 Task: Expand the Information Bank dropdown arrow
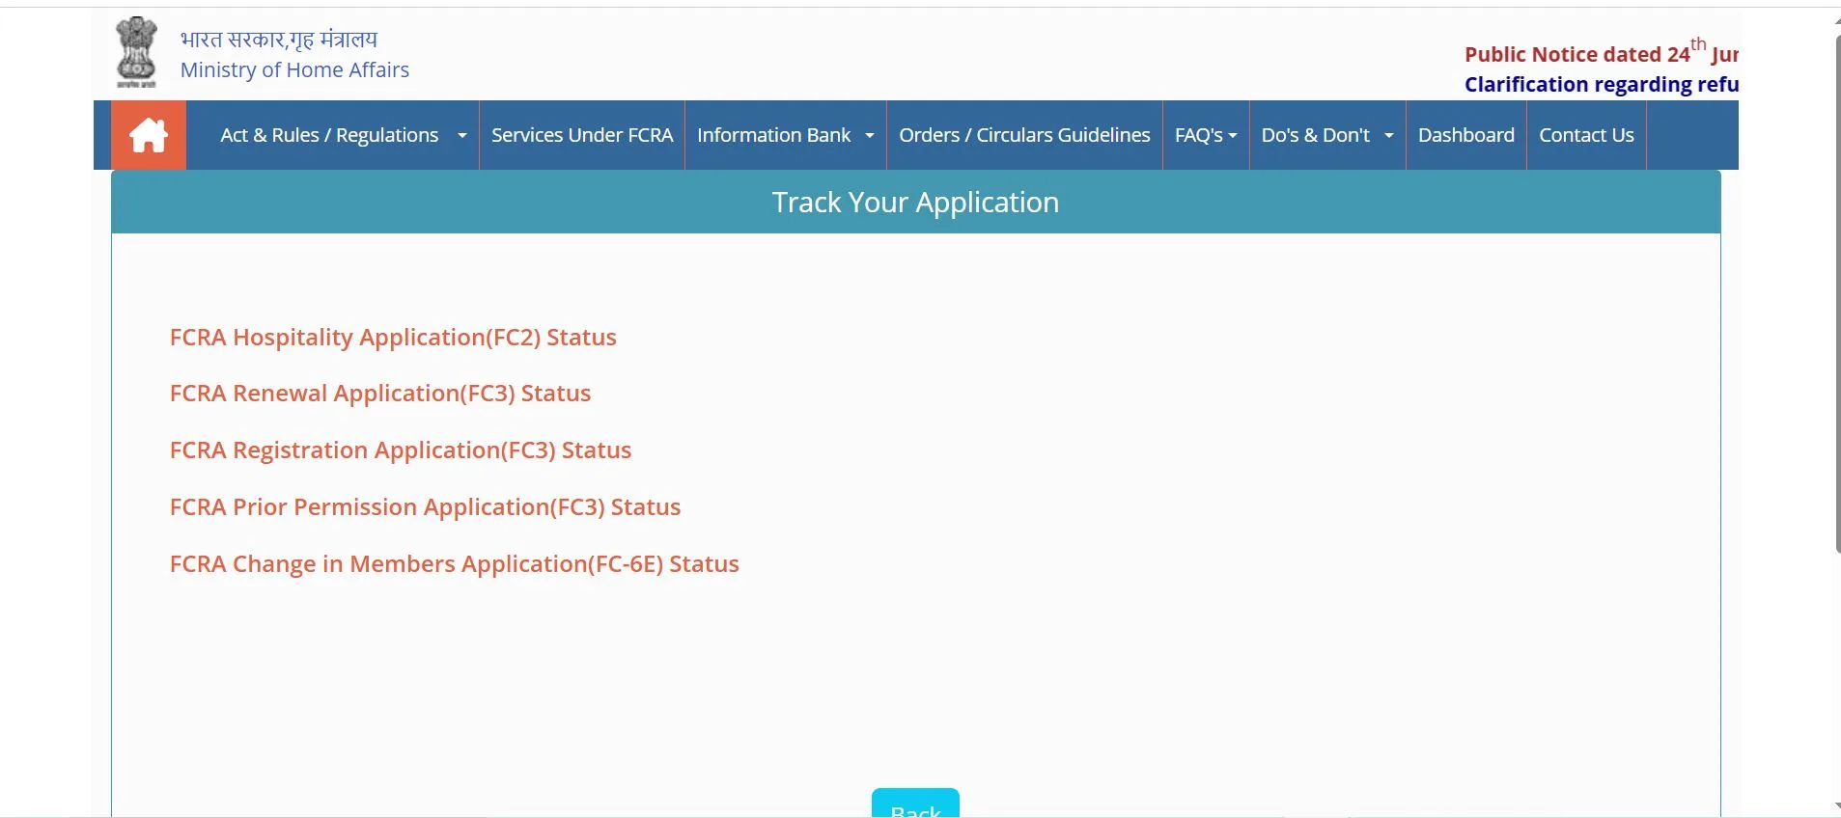tap(869, 136)
